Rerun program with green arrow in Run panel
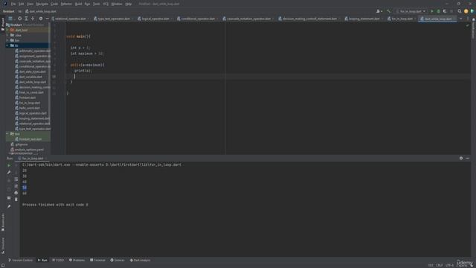This screenshot has height=268, width=476. (x=9, y=165)
